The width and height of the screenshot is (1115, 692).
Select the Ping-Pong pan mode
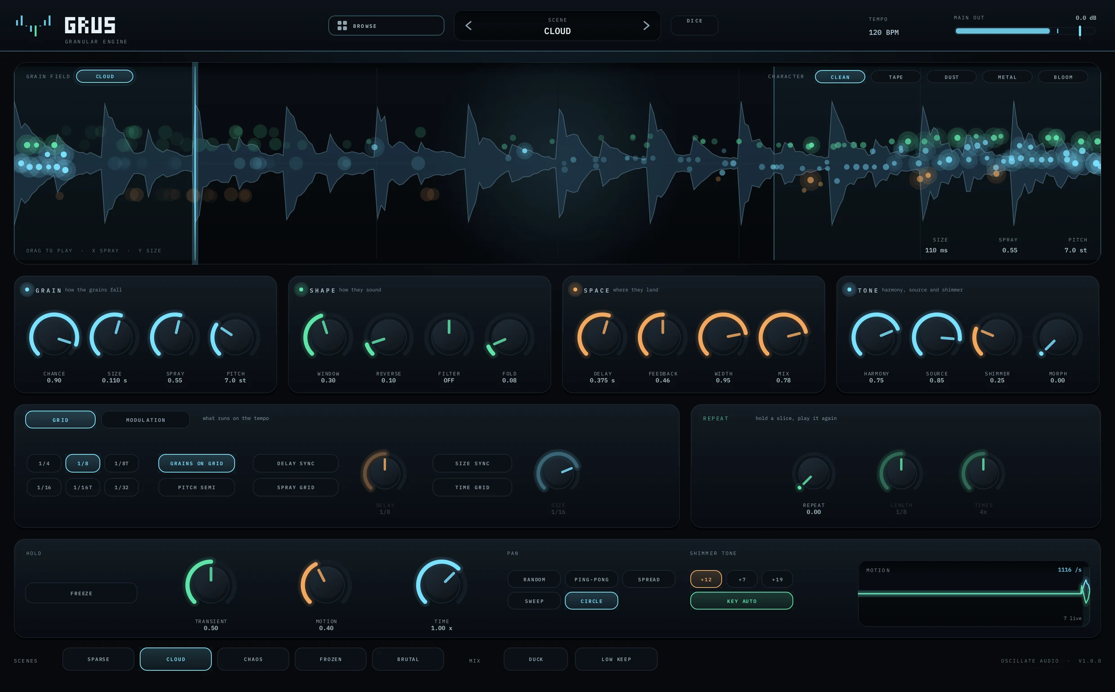click(591, 579)
